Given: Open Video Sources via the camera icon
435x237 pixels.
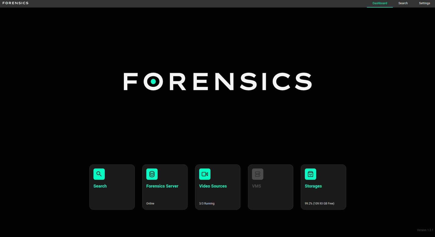Looking at the screenshot, I should [205, 174].
